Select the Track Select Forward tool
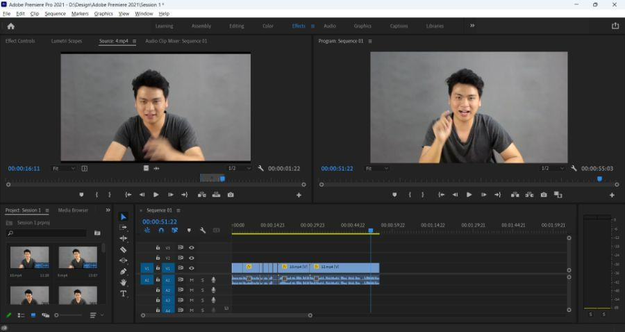Image resolution: width=625 pixels, height=332 pixels. click(124, 227)
